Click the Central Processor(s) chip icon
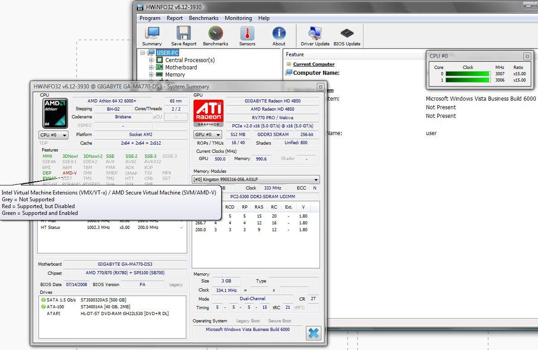This screenshot has width=538, height=350. pos(160,60)
